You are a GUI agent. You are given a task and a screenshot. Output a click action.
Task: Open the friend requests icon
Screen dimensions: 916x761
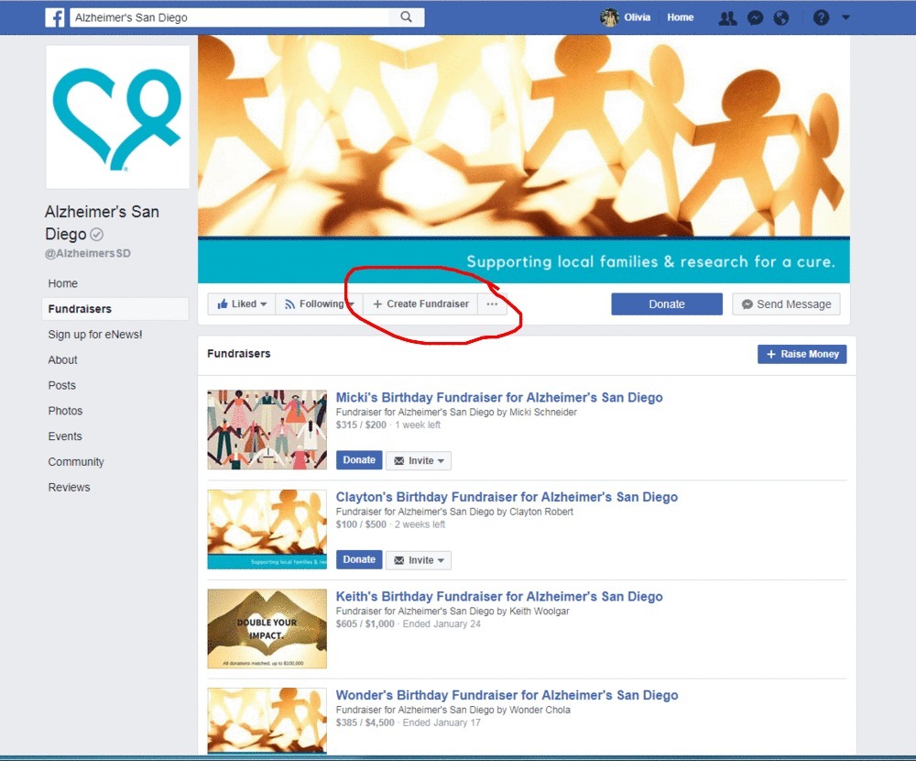coord(727,18)
